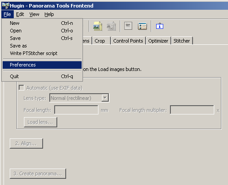The image size is (228, 185).
Task: Open Preferences from the File menu
Action: point(42,65)
